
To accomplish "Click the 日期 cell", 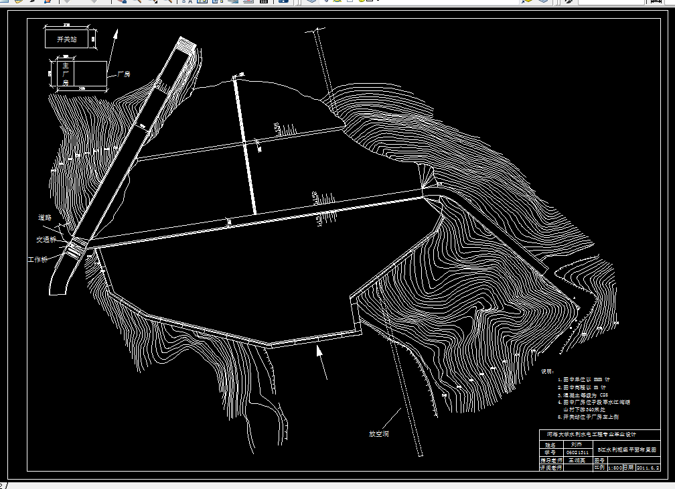I will pos(629,468).
